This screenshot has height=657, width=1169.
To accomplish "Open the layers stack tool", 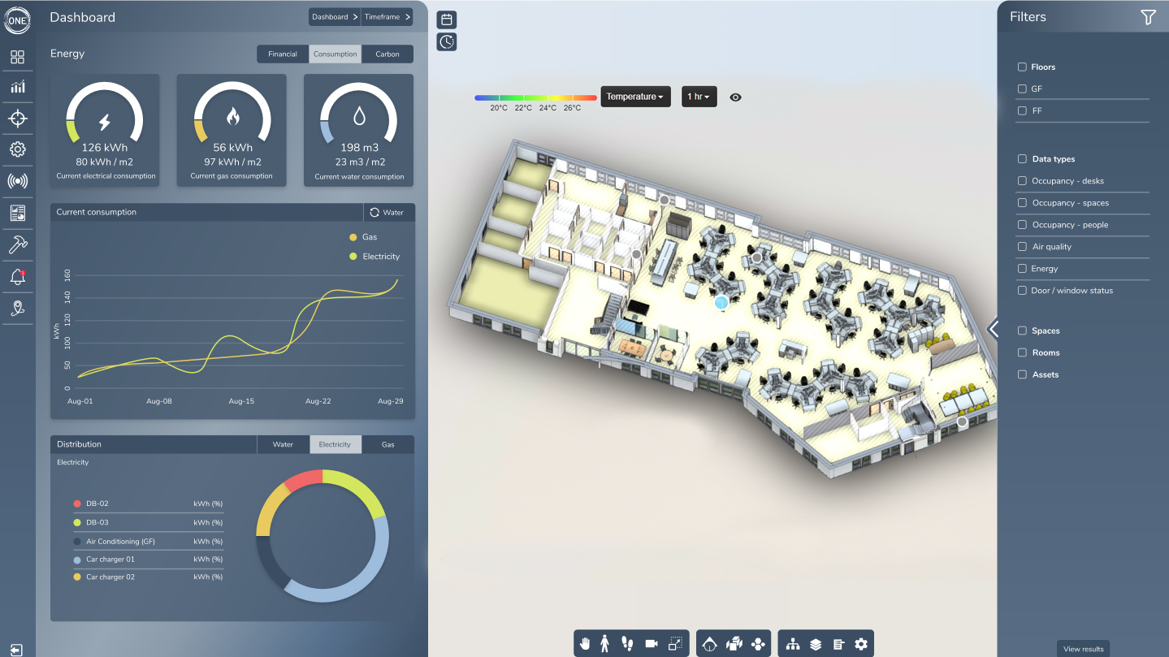I will click(816, 644).
